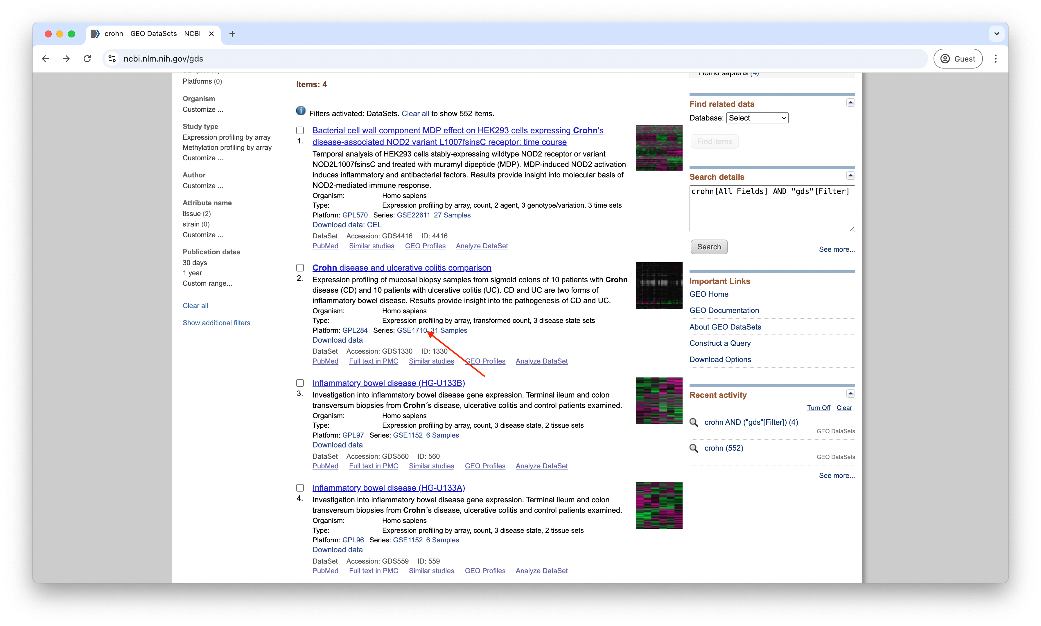
Task: Click magnifier icon for crohn (552) search
Action: pyautogui.click(x=694, y=448)
